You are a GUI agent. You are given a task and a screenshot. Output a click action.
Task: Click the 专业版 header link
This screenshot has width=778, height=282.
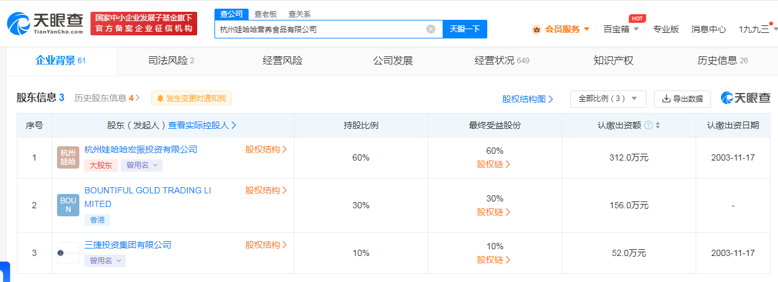click(x=666, y=29)
